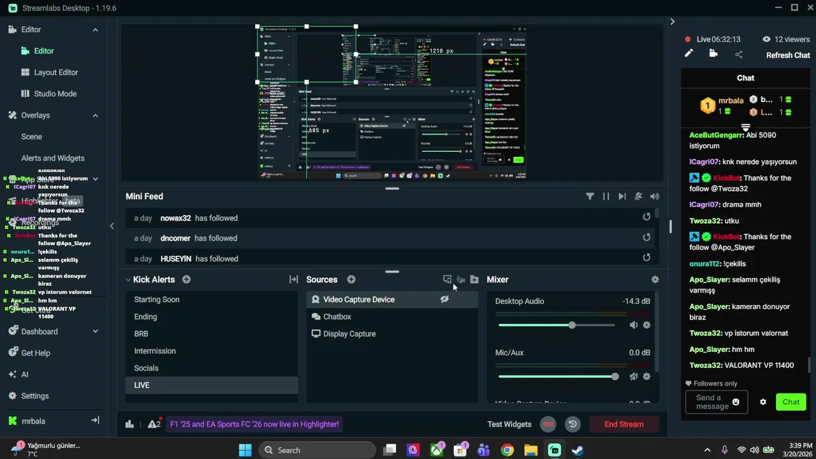Open the notifications warning icon
Viewport: 816px width, 459px height.
[x=154, y=424]
